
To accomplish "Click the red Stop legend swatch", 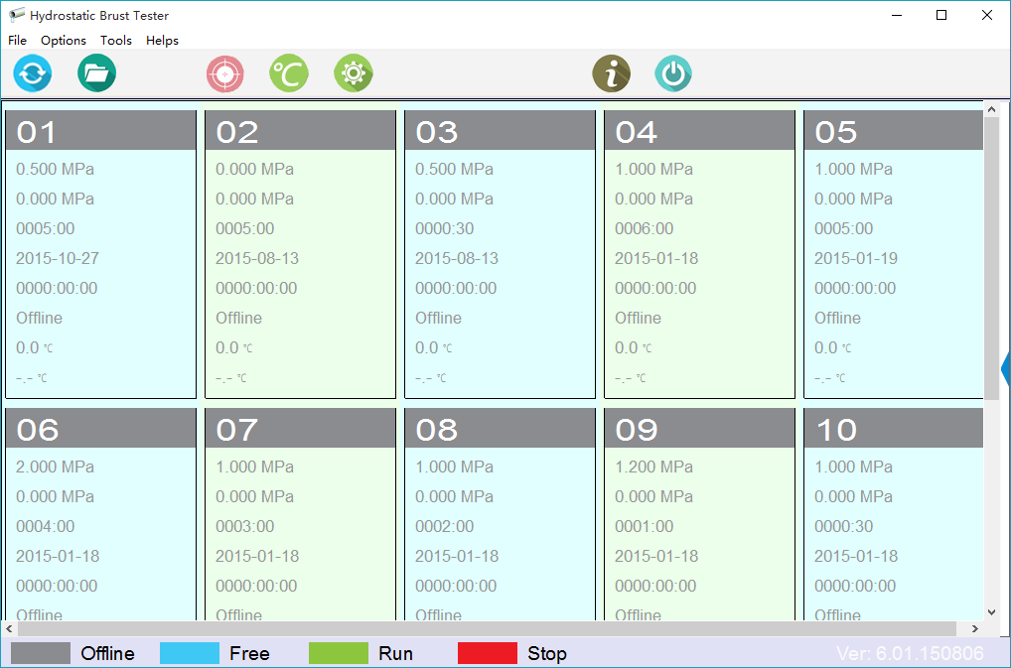I will click(487, 653).
